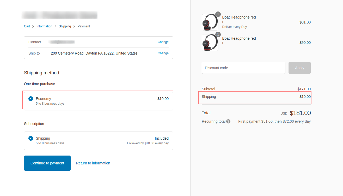Click the Payment breadcrumb step
Screen dimensions: 343x196
(x=84, y=26)
